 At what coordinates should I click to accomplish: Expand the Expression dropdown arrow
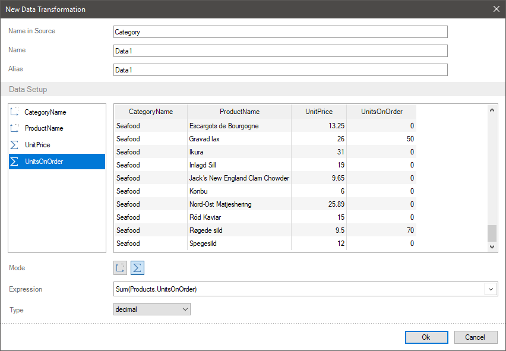pyautogui.click(x=491, y=289)
